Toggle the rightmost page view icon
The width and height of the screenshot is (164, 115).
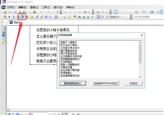162,12
